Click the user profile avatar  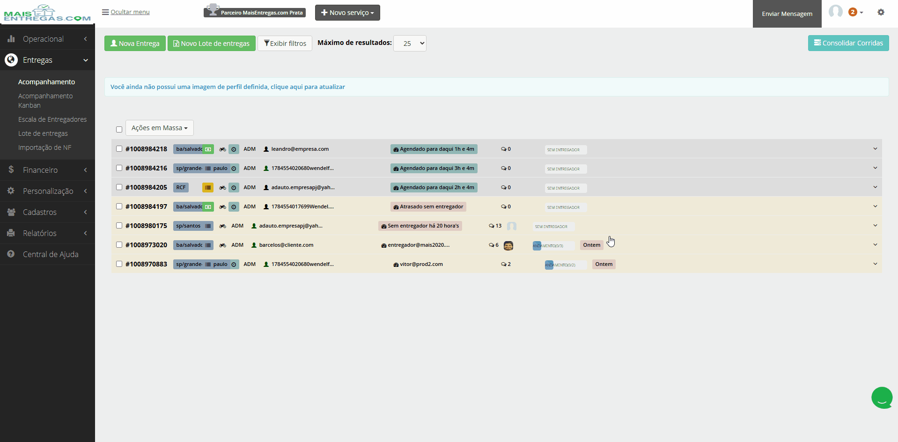(x=835, y=12)
